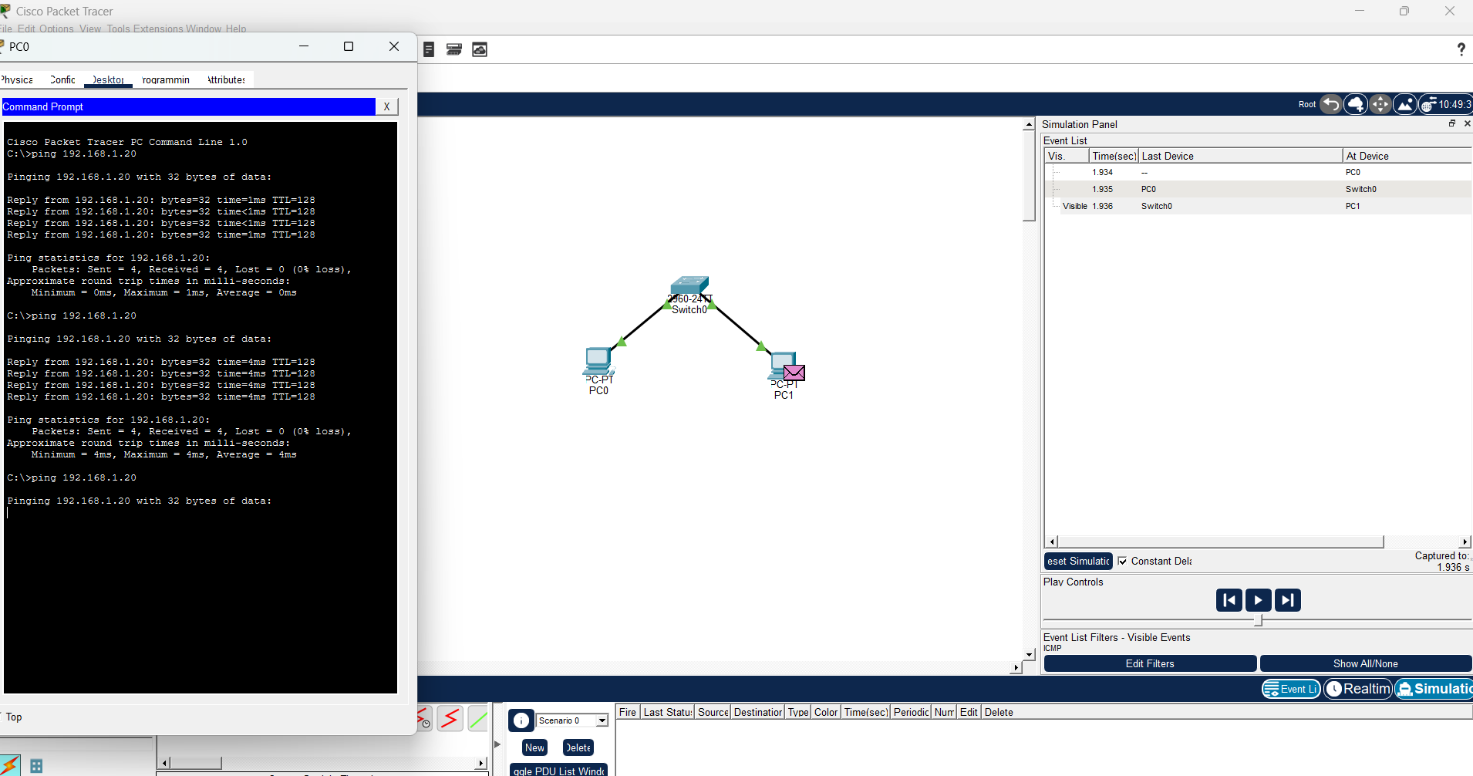Open the Config tab in PC0 window
The width and height of the screenshot is (1473, 776).
tap(62, 79)
